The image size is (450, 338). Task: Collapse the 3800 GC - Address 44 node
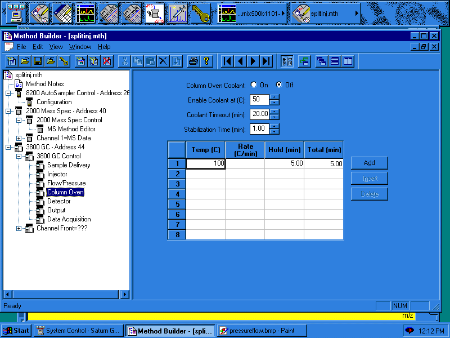(8, 147)
